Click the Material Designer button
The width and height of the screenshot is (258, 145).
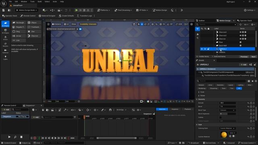click(47, 16)
